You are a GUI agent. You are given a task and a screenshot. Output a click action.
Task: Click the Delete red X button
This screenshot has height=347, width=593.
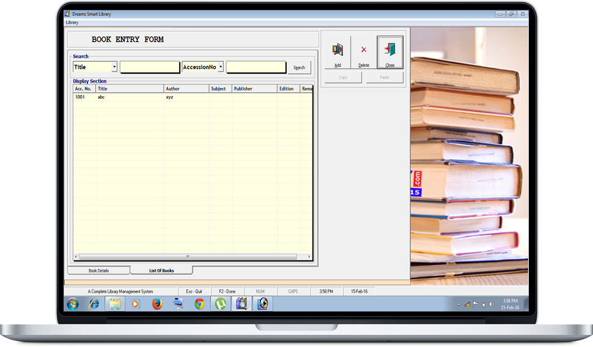pos(363,52)
